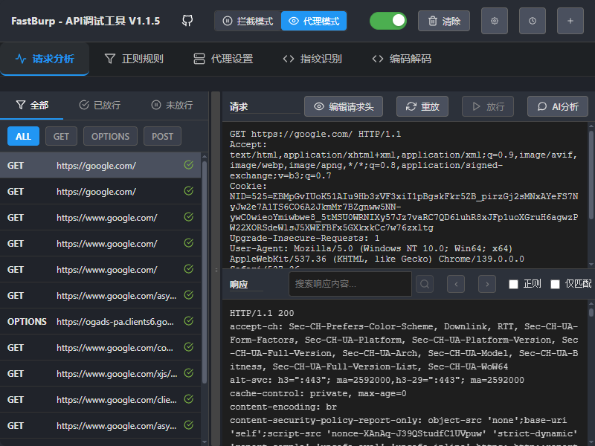
Task: Filter requests by GET method
Action: point(61,136)
